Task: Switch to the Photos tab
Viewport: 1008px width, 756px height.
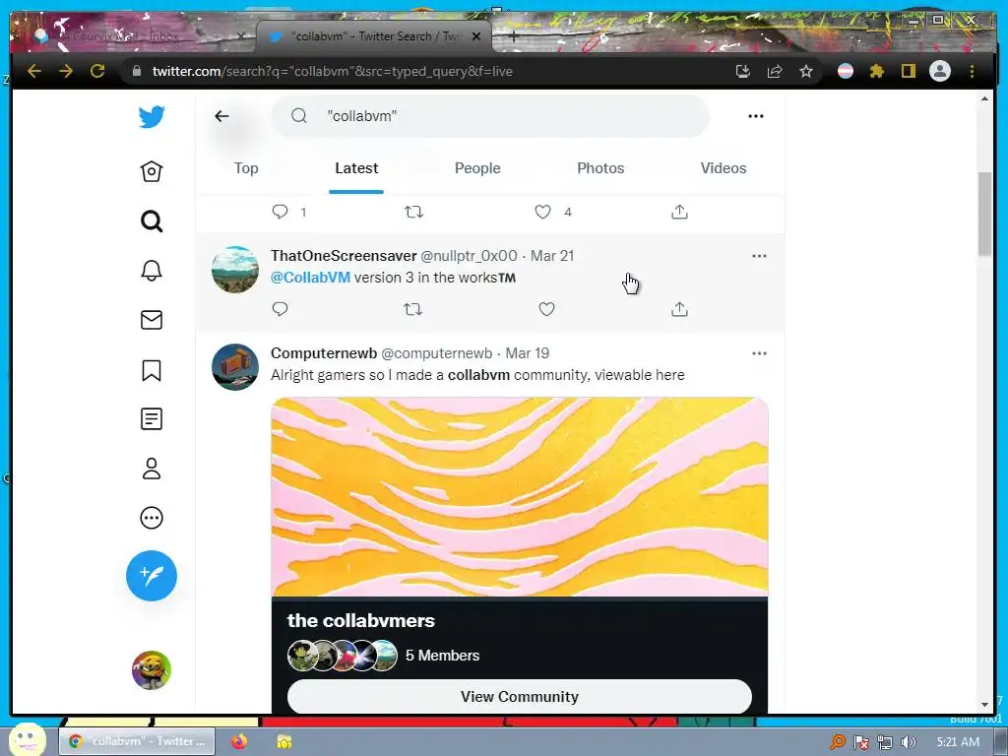Action: pos(600,168)
